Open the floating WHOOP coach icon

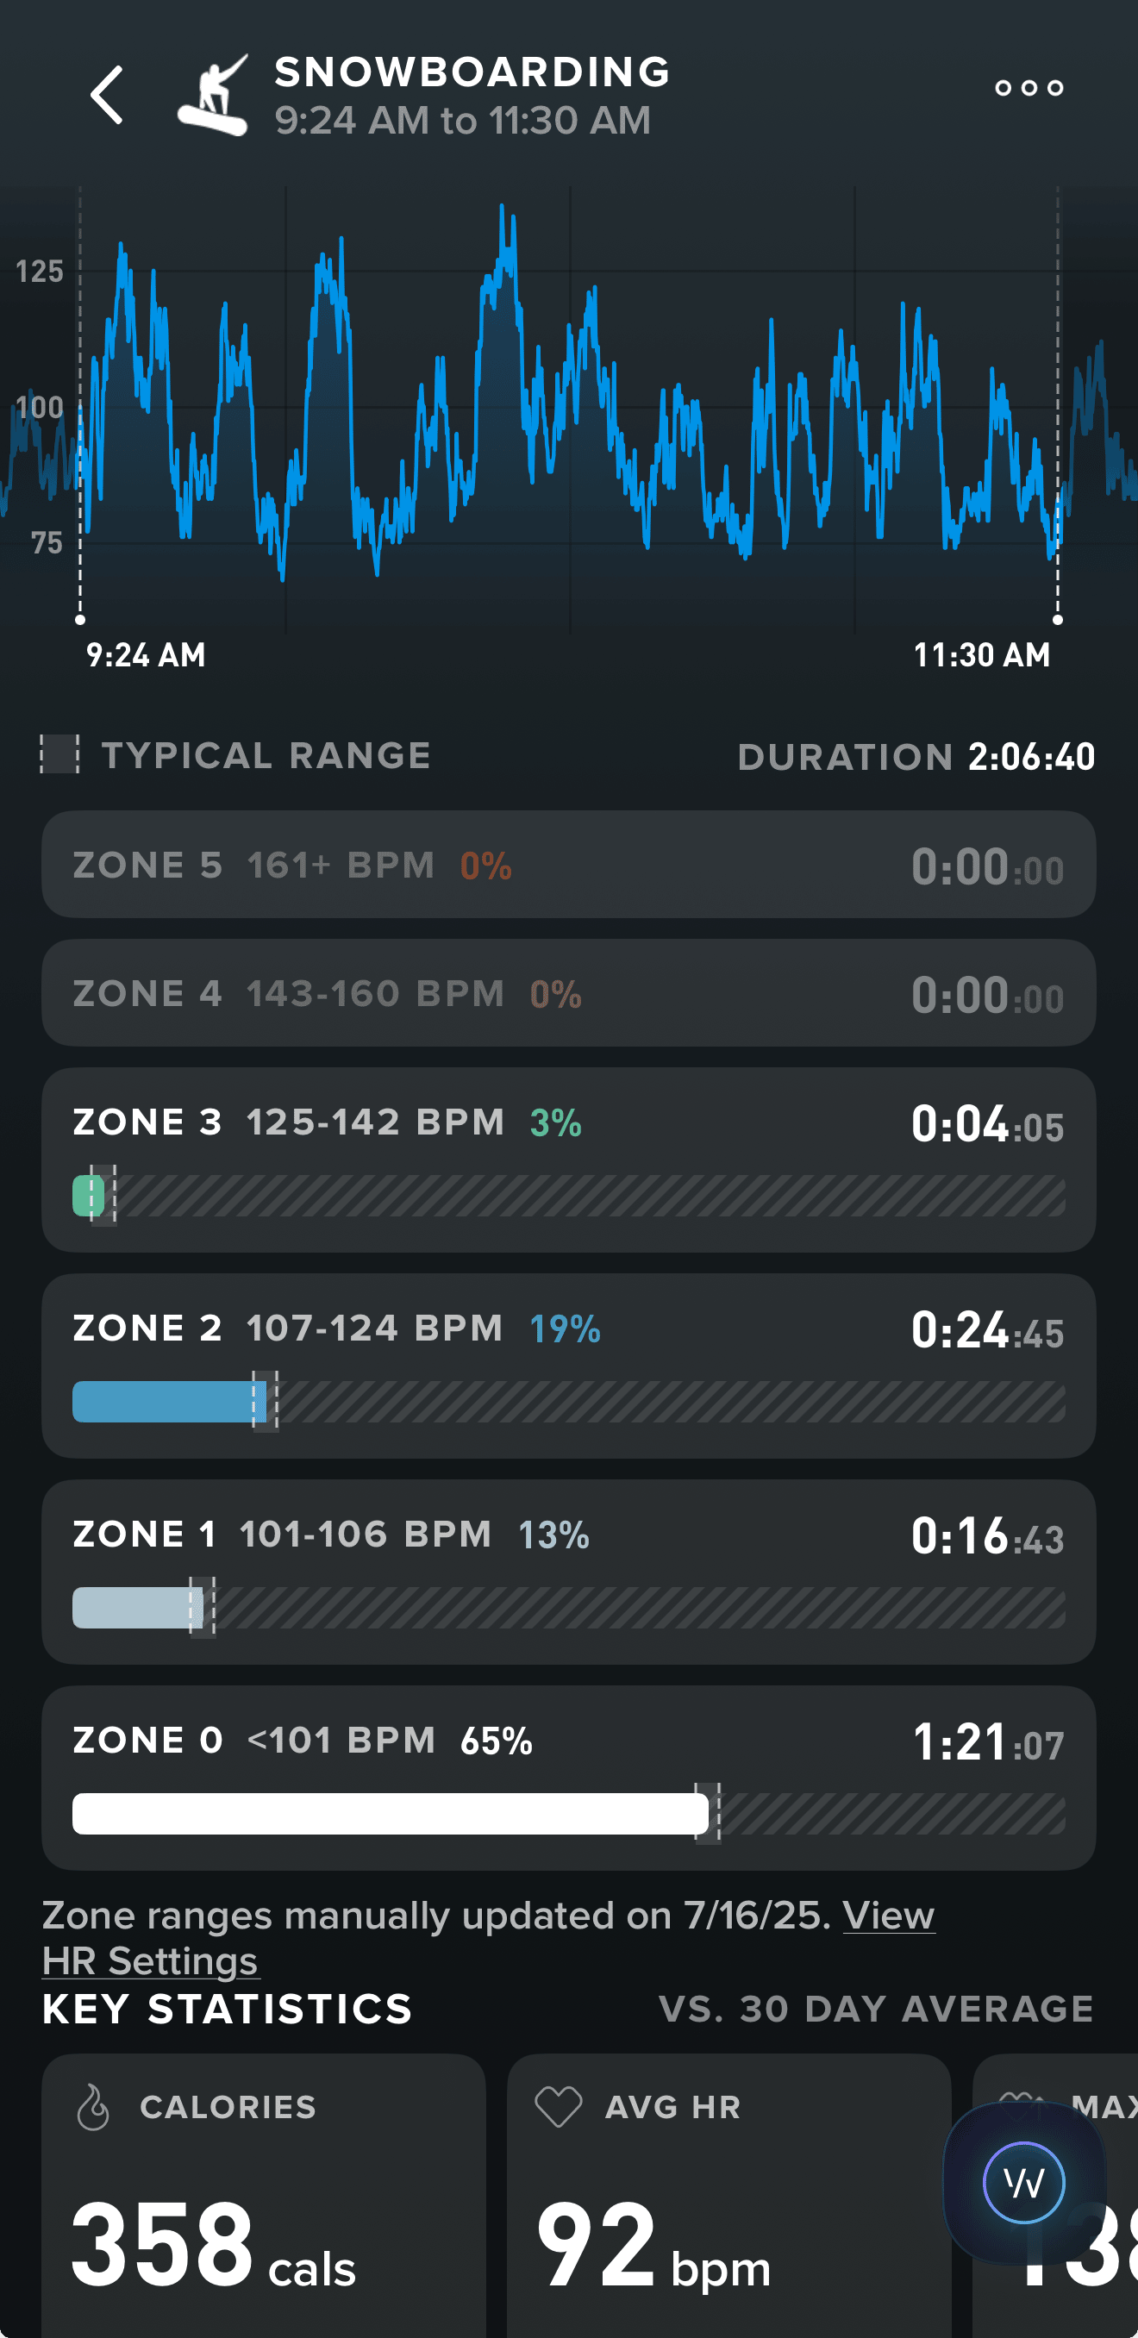(x=1023, y=2182)
